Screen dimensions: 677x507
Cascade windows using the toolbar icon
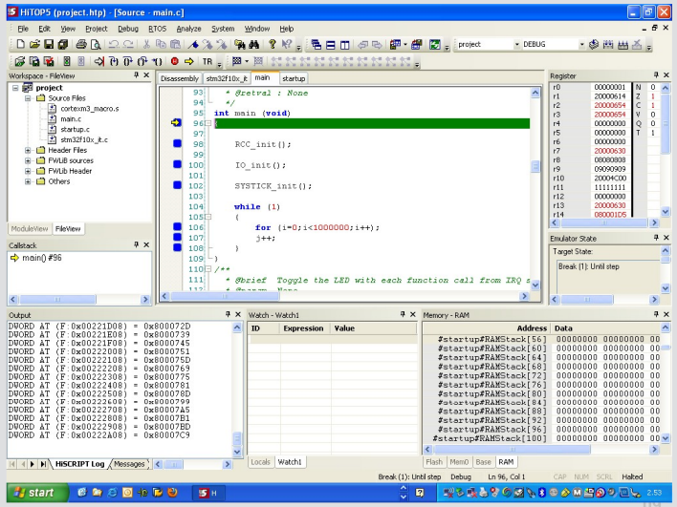coord(317,45)
